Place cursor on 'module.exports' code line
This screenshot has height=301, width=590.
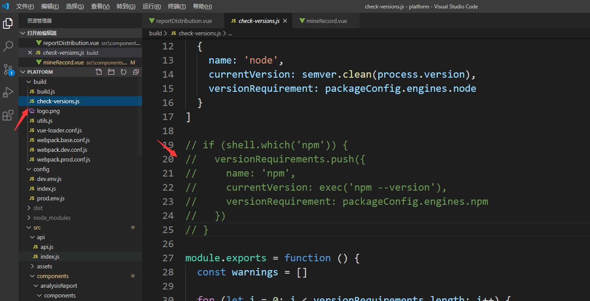coord(272,258)
